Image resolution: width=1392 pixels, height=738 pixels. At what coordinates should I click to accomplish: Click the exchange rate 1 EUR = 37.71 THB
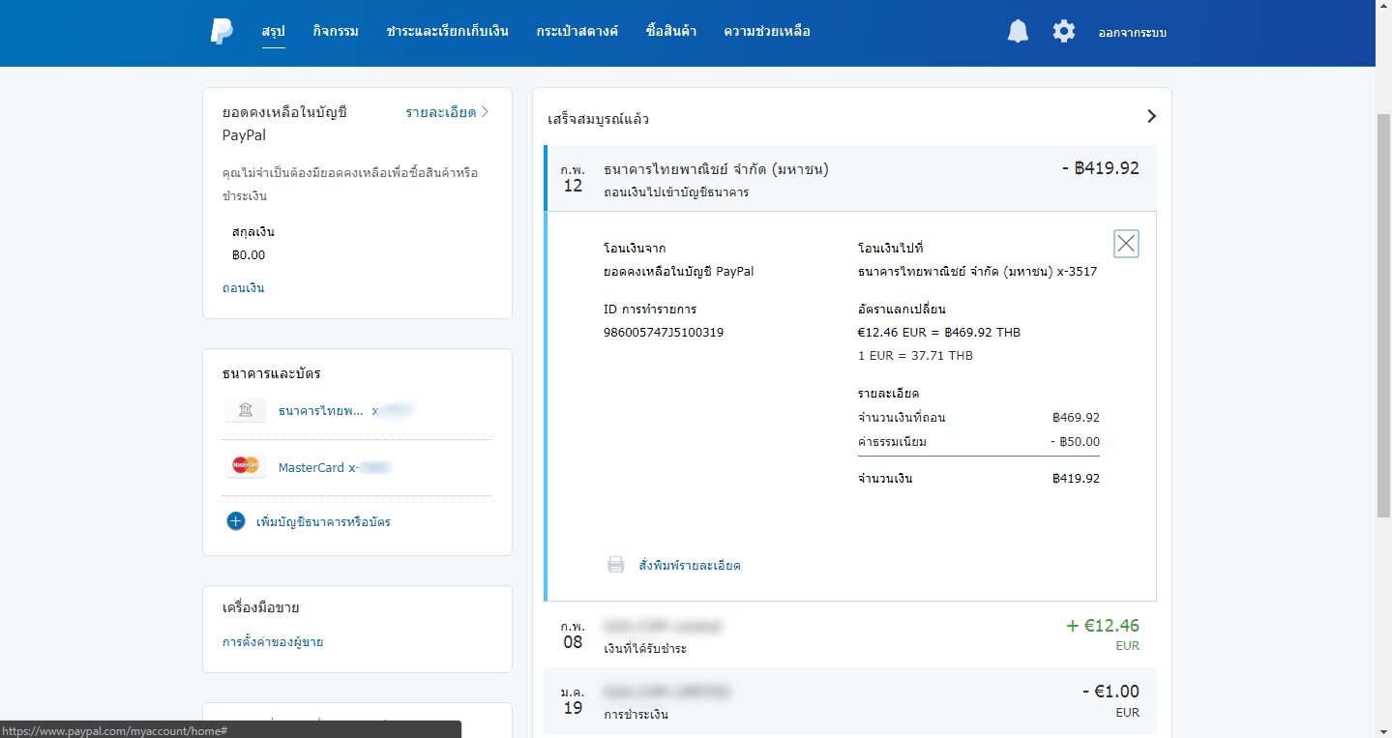915,355
